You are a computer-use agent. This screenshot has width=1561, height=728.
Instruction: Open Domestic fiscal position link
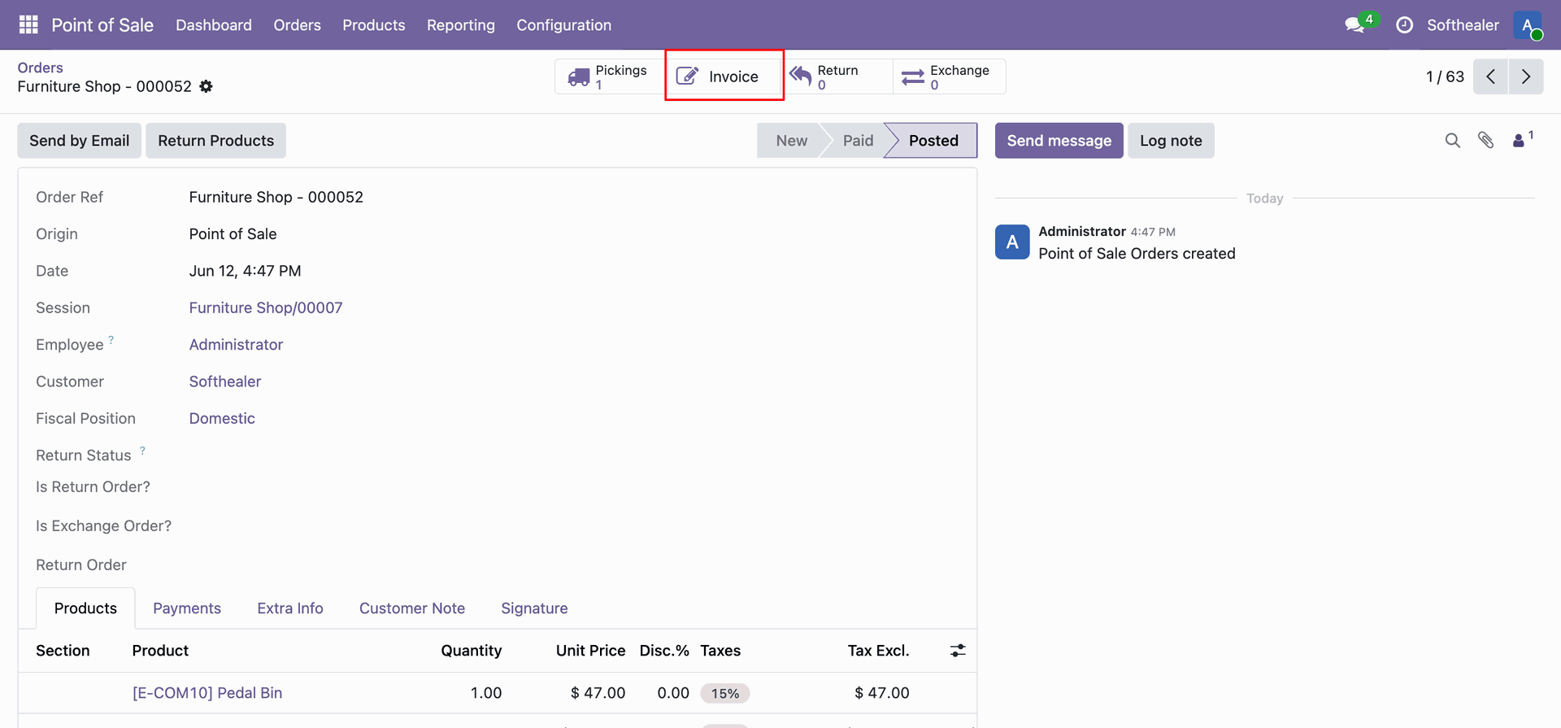click(222, 418)
